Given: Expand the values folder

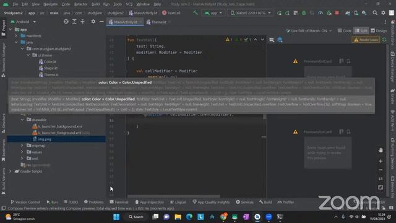Looking at the screenshot, I should click(x=22, y=152).
